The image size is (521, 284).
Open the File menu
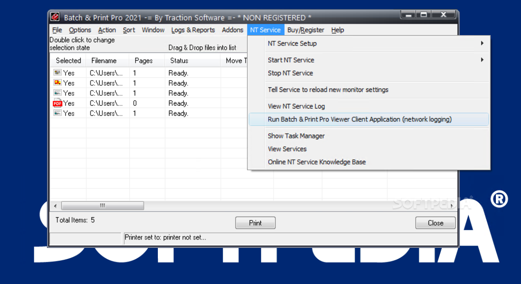pyautogui.click(x=57, y=30)
